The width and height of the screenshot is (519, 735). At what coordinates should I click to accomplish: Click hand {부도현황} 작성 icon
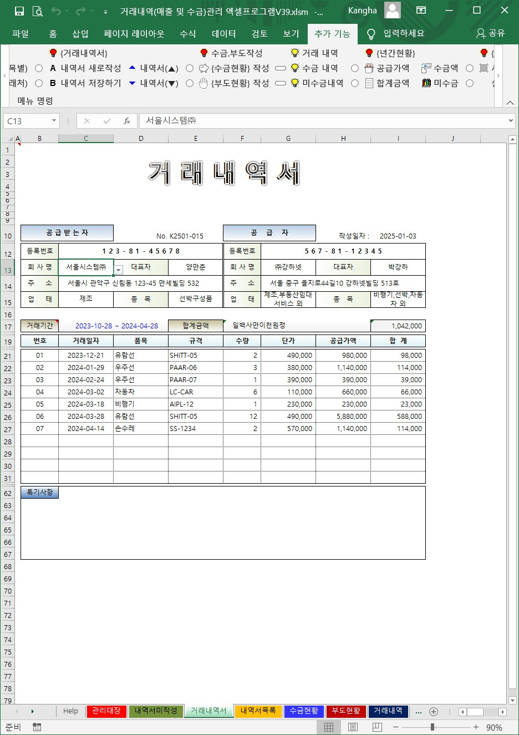point(203,83)
